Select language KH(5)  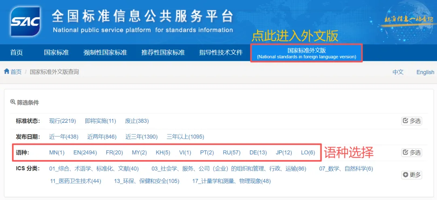[x=163, y=152]
